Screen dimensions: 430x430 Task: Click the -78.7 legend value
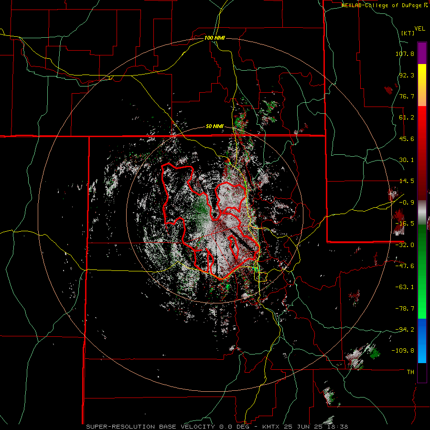[x=405, y=309]
